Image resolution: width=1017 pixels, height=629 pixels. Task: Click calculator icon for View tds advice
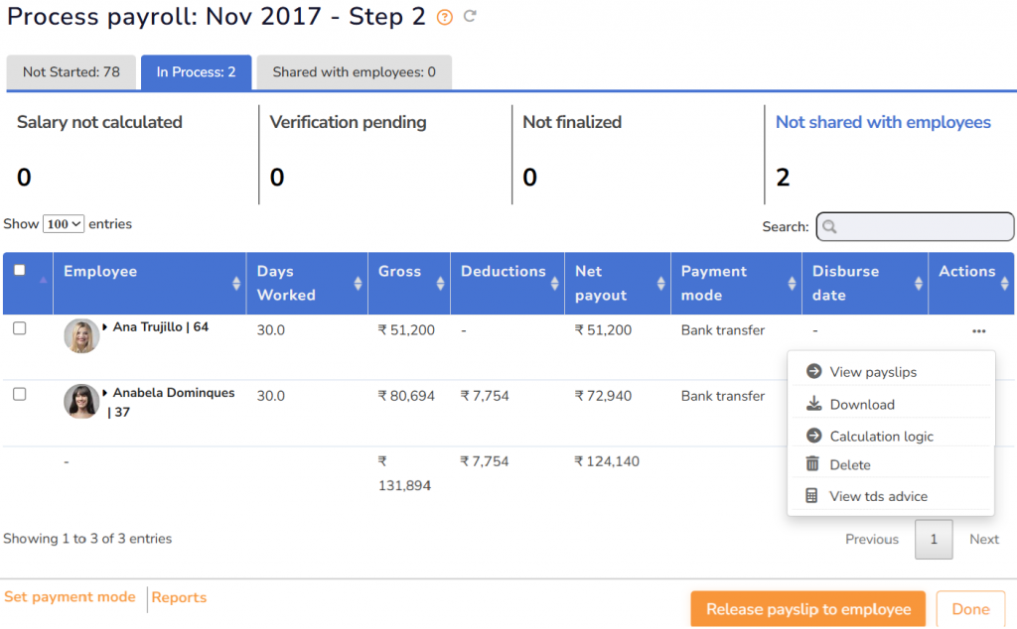click(812, 496)
